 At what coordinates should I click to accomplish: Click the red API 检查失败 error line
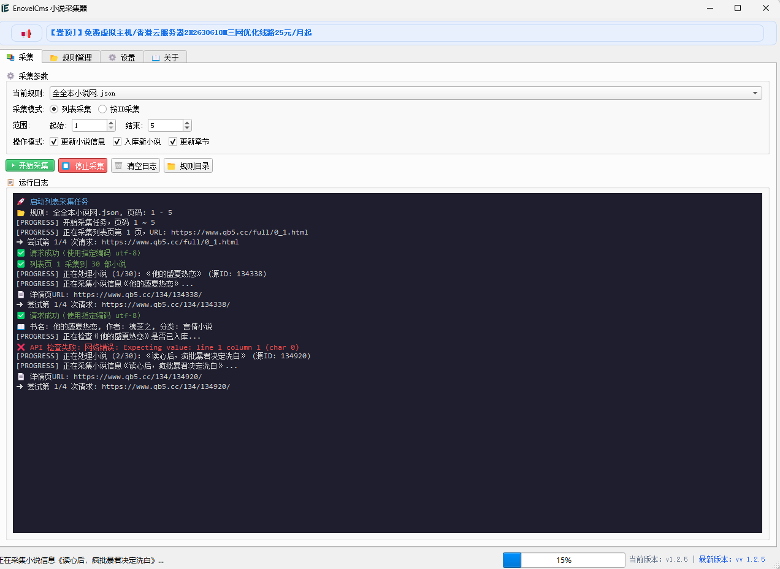click(x=158, y=347)
